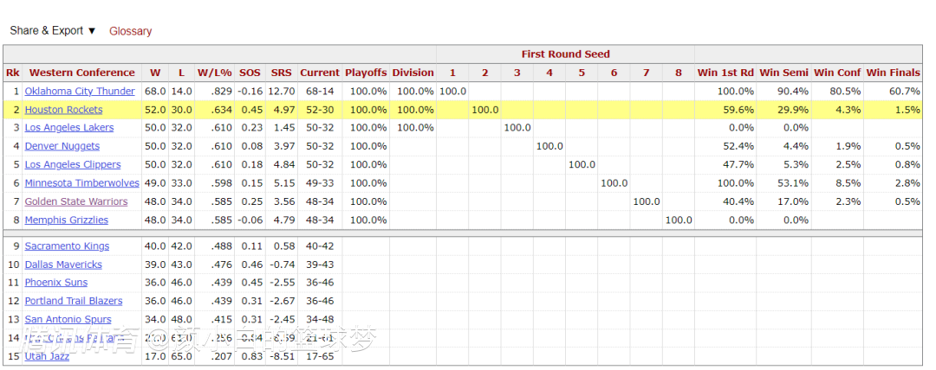Select Trail Blazers' 36-46 Current record
This screenshot has width=936, height=370.
320,301
